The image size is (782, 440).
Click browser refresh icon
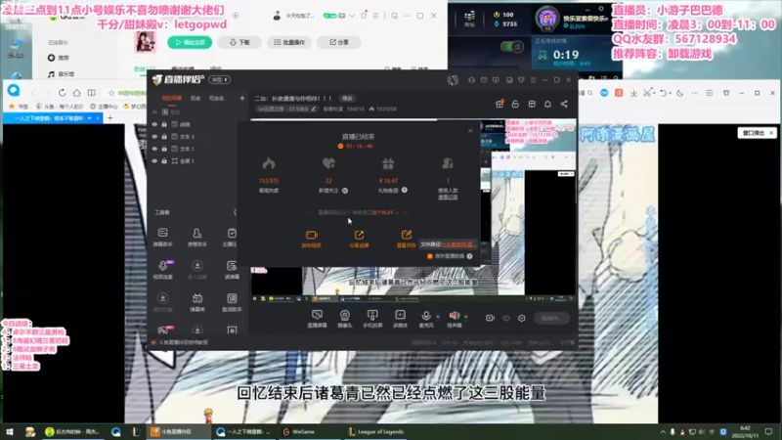pyautogui.click(x=62, y=93)
